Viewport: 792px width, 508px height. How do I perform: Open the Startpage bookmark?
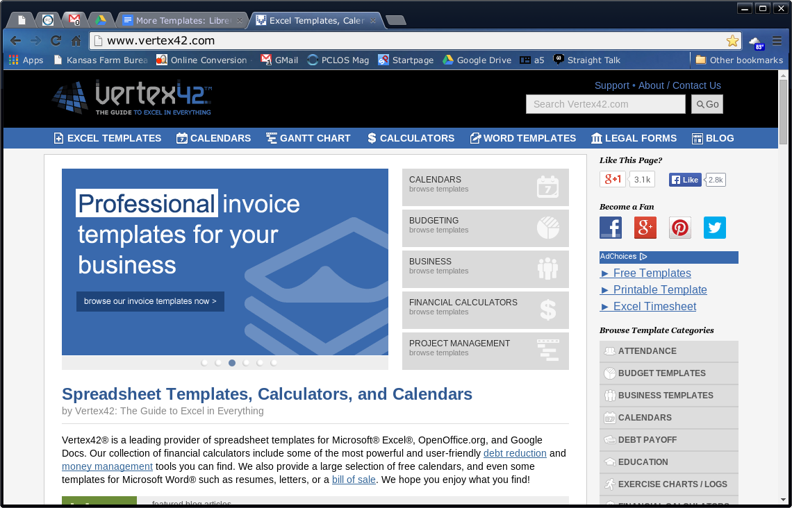406,60
